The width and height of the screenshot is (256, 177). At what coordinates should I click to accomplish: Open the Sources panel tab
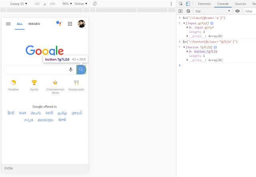pos(240,4)
